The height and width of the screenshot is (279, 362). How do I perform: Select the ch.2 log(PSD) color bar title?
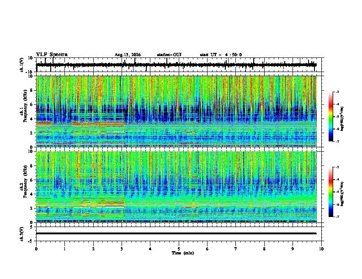[342, 194]
